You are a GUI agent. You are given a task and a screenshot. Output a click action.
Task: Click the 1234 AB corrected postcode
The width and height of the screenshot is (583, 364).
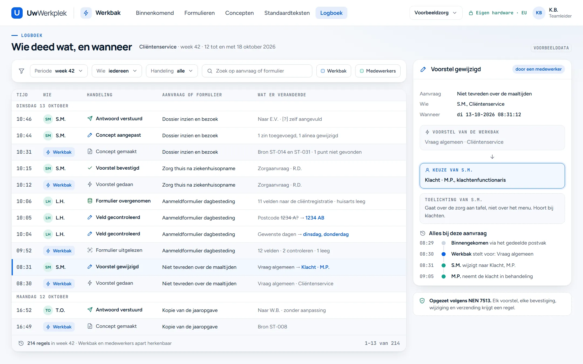[x=315, y=218]
